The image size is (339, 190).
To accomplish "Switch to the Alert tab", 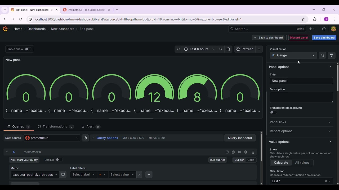I will (x=90, y=126).
